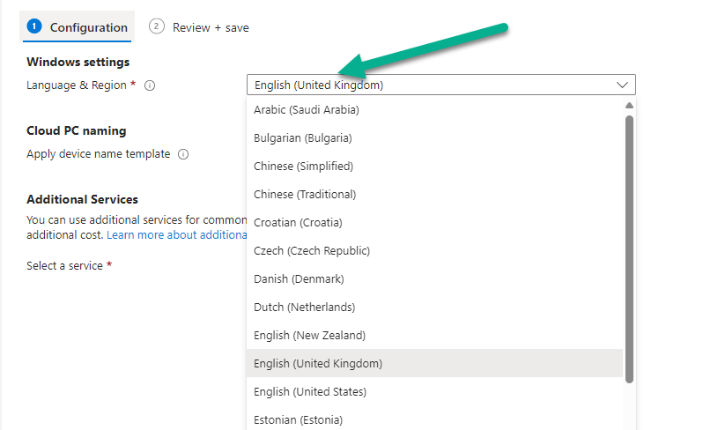The image size is (703, 430).
Task: Open Learn more about additional services link
Action: tap(176, 235)
